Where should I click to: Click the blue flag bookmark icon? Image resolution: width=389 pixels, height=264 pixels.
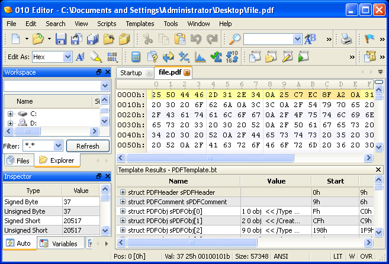(369, 39)
